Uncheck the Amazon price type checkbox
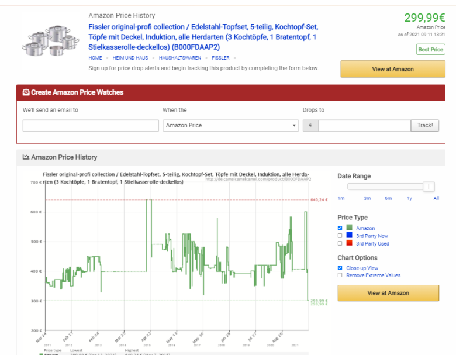Viewport: 456px width, 355px height. tap(340, 228)
